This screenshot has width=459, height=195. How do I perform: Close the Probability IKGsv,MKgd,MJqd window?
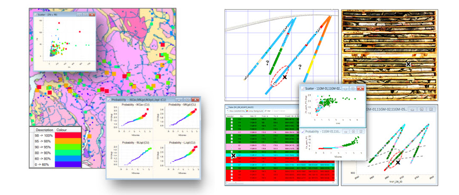pos(195,100)
